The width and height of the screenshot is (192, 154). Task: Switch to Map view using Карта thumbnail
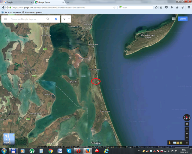(9, 139)
